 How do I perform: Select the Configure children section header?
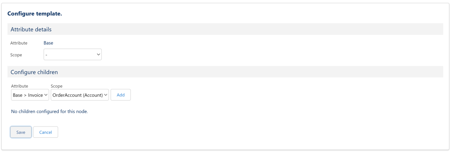click(34, 72)
